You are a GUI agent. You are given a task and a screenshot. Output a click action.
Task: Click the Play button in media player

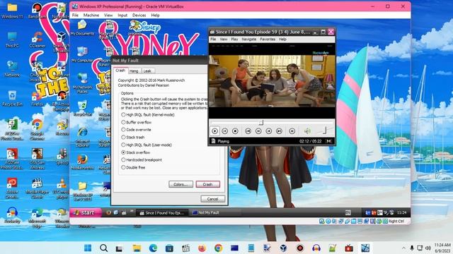pyautogui.click(x=214, y=131)
